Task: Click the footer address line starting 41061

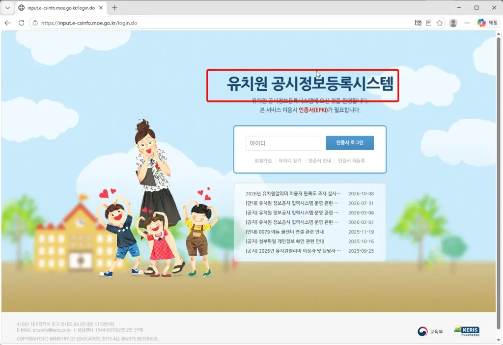Action: tap(65, 324)
